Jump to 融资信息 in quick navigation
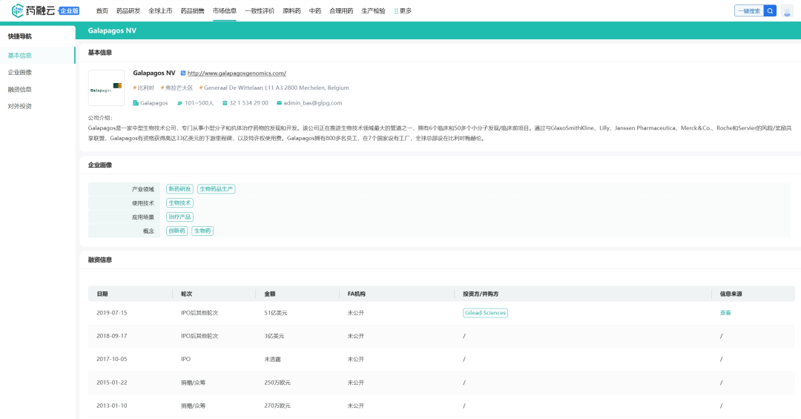801x419 pixels. click(20, 89)
